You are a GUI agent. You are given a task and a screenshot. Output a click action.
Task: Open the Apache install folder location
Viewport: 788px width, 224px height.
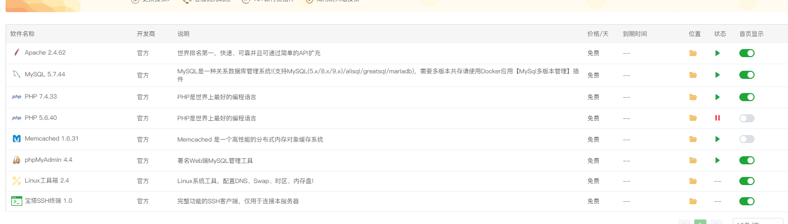coord(693,53)
